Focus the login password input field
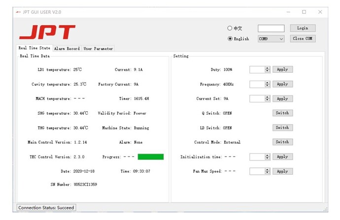The width and height of the screenshot is (340, 220). pyautogui.click(x=271, y=29)
